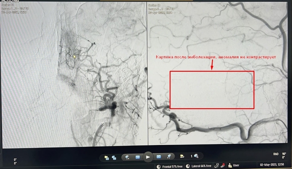Click the folder return-arrow icon
This screenshot has width=292, height=169.
pyautogui.click(x=182, y=156)
